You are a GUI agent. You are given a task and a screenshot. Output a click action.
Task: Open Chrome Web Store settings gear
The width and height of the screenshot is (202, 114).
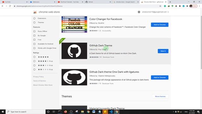click(139, 12)
